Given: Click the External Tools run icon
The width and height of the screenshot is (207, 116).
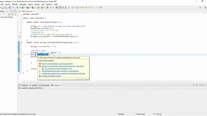Looking at the screenshot, I should (33, 8).
